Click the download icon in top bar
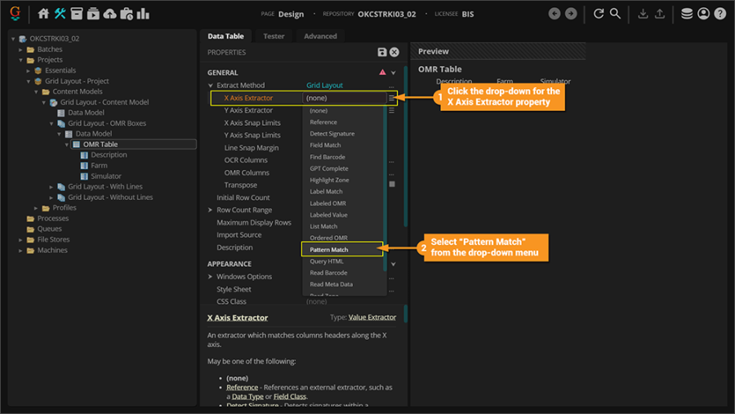Screen dimensions: 735x414 [x=644, y=14]
